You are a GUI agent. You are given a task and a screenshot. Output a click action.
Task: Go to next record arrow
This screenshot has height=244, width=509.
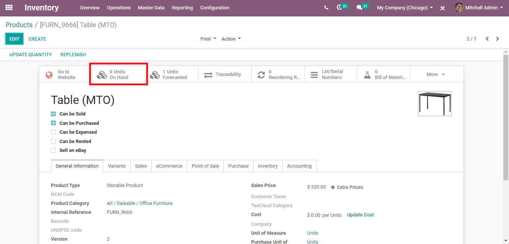point(497,39)
